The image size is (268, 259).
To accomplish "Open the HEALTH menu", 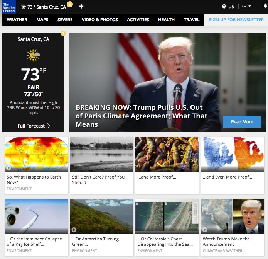I will (166, 20).
